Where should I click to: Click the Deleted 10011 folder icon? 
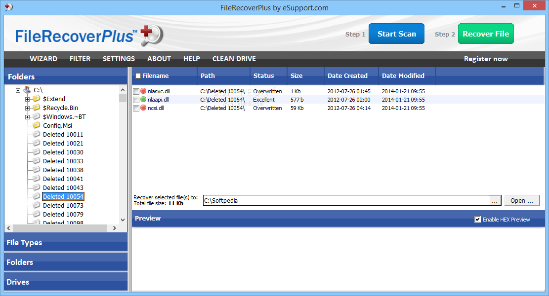click(x=37, y=134)
